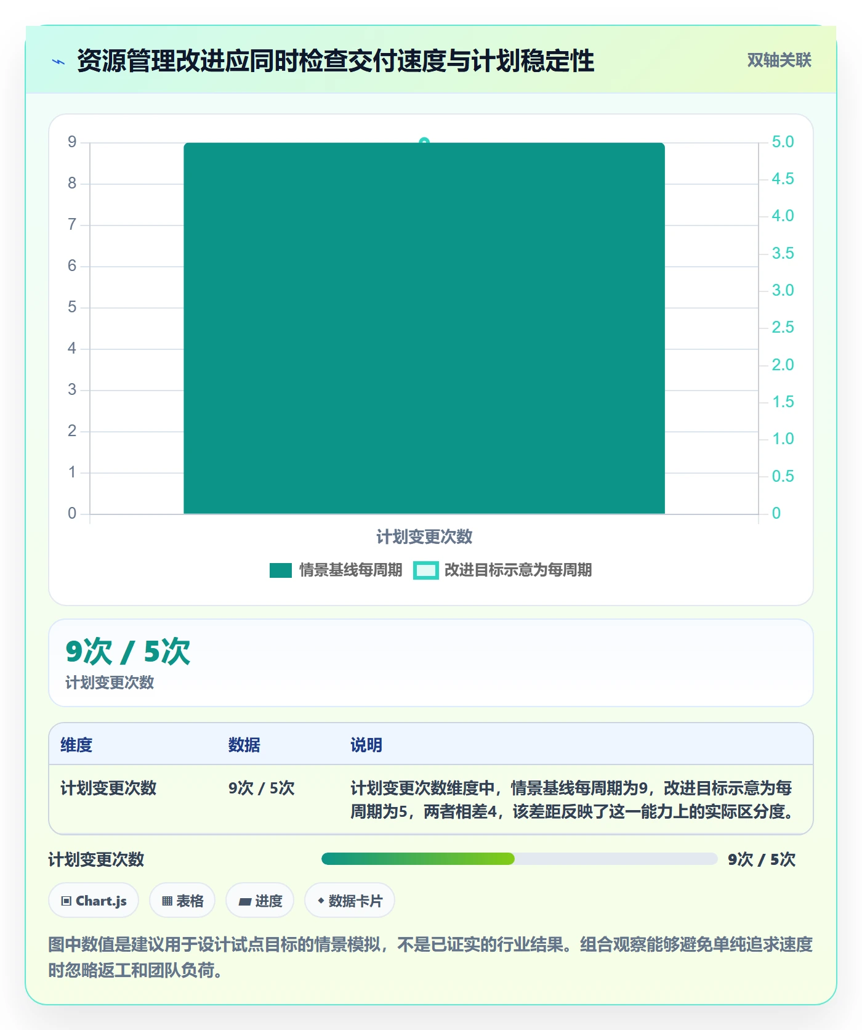Image resolution: width=862 pixels, height=1030 pixels.
Task: Click the 5.0 tick label on the right axis
Action: coord(783,142)
